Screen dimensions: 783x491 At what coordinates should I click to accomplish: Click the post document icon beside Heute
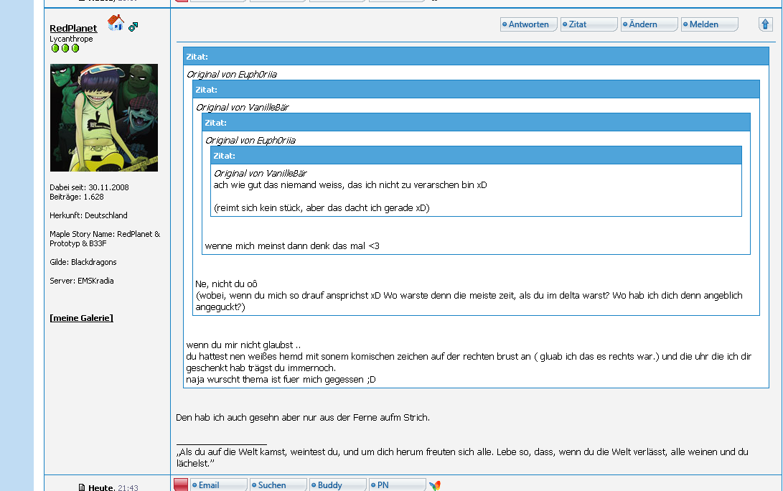(x=82, y=487)
